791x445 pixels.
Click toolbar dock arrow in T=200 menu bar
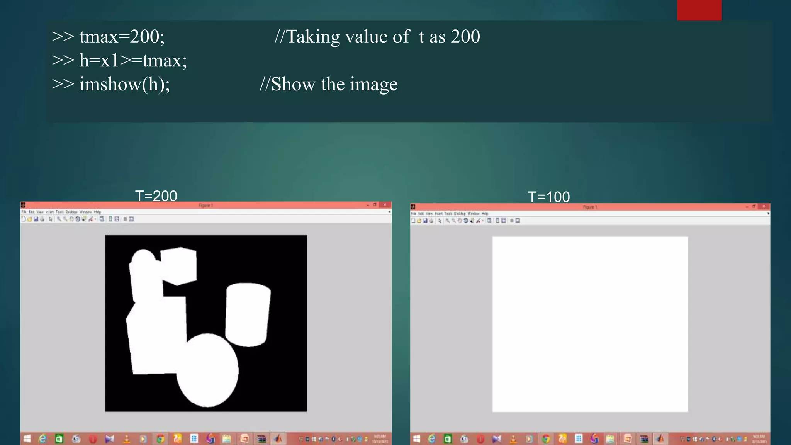click(x=389, y=212)
